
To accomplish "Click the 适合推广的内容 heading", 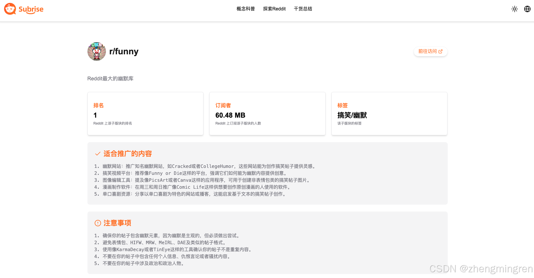I will 128,154.
